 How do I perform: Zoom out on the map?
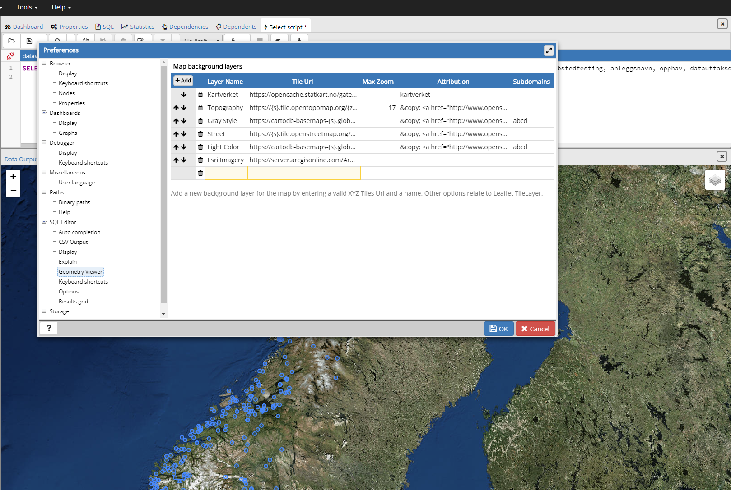click(13, 190)
